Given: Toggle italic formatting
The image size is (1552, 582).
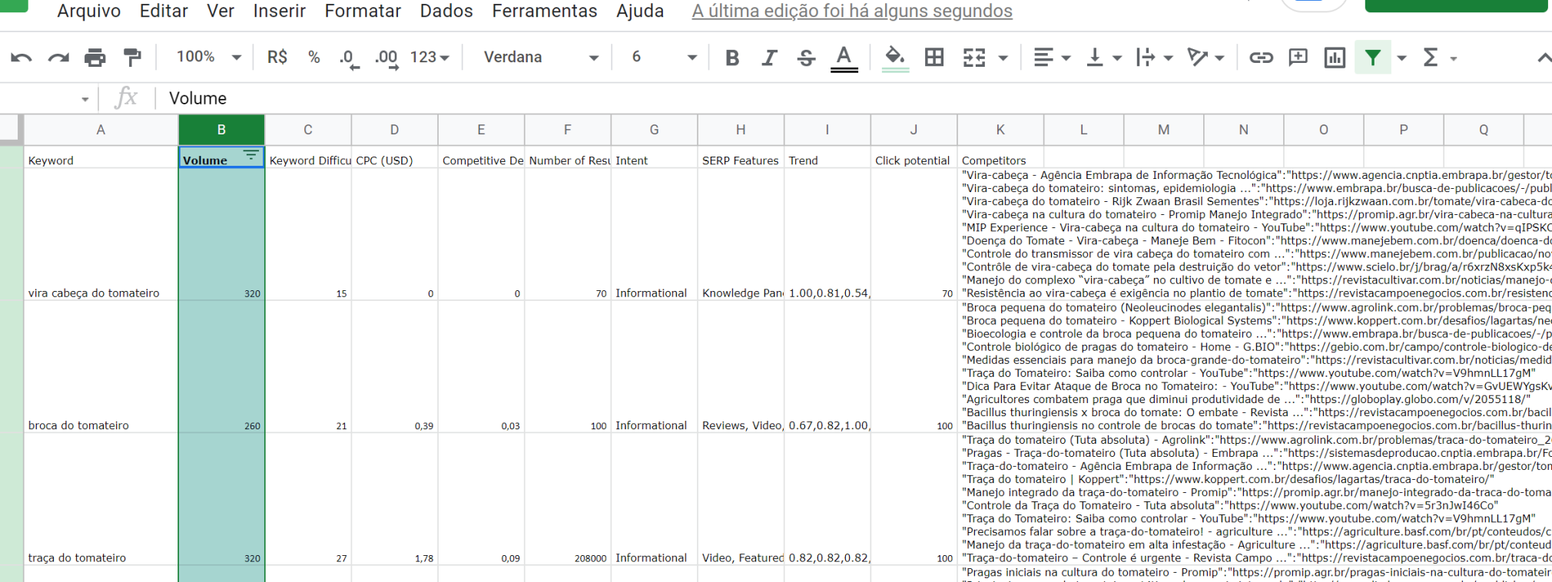Looking at the screenshot, I should pyautogui.click(x=769, y=58).
